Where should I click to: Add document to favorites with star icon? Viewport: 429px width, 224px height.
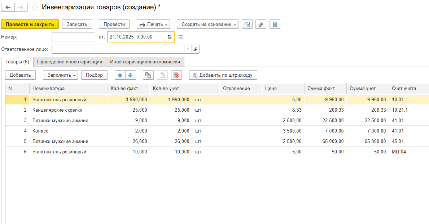[35, 7]
